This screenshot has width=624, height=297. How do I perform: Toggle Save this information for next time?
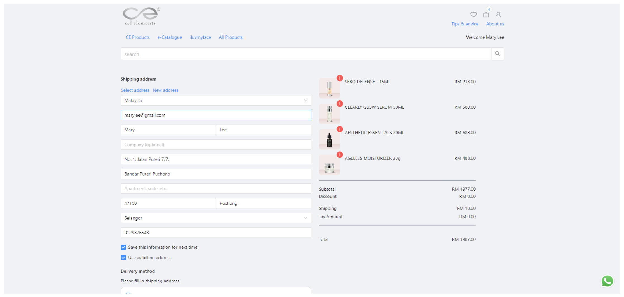tap(123, 247)
